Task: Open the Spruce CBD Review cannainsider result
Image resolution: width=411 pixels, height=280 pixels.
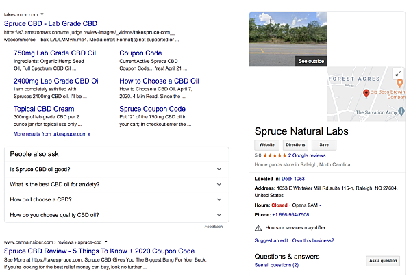Action: pyautogui.click(x=99, y=251)
